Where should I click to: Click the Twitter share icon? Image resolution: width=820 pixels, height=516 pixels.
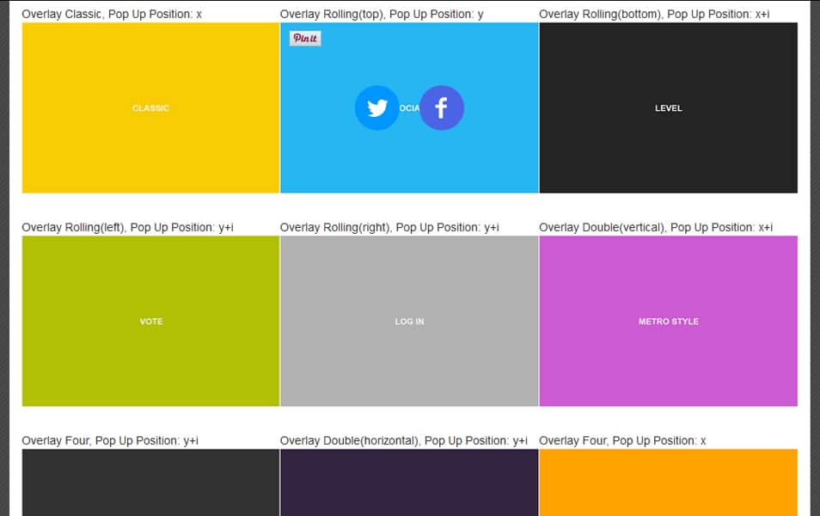376,107
